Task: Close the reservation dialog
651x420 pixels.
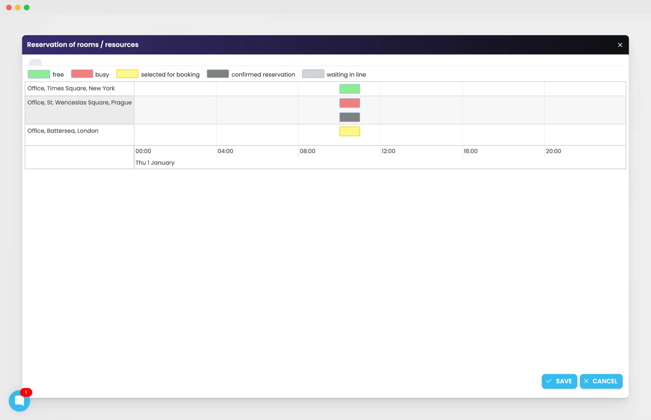Action: (x=620, y=44)
